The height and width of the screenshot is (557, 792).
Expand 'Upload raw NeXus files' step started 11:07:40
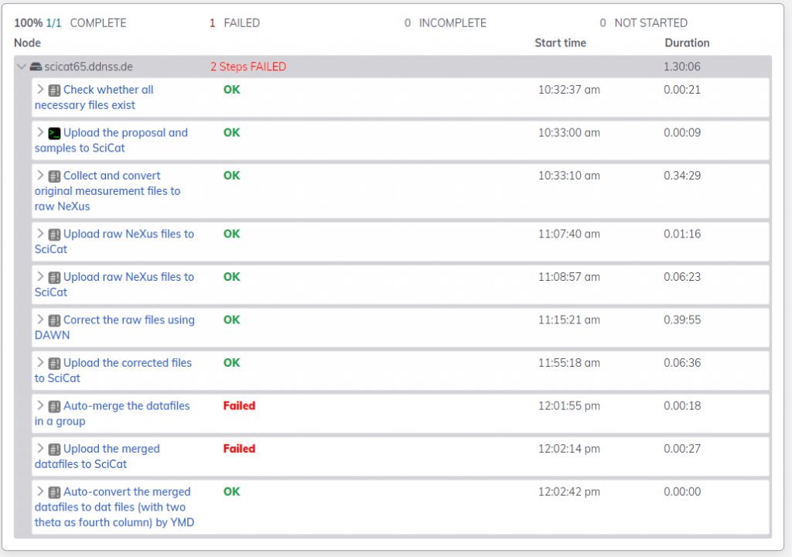click(x=40, y=234)
